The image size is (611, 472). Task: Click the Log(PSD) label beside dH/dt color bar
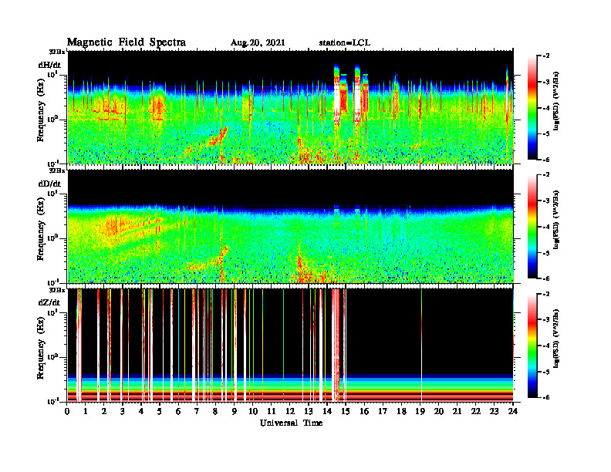556,101
